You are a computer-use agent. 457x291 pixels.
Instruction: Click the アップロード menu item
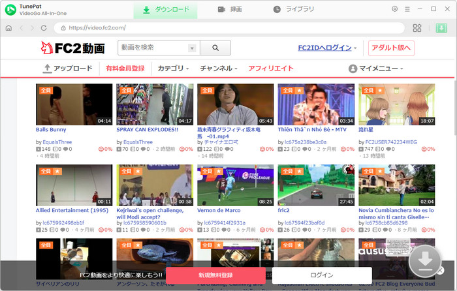68,69
